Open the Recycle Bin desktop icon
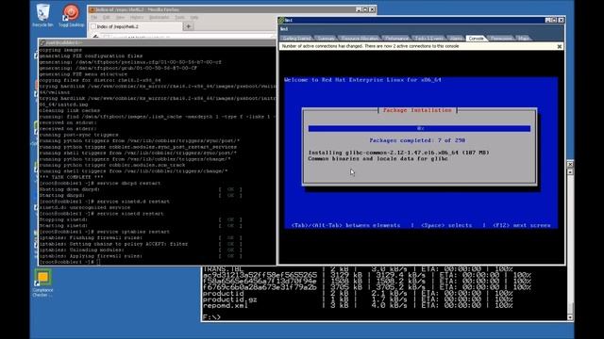Screen dimensions: 604x339 click(x=42, y=15)
